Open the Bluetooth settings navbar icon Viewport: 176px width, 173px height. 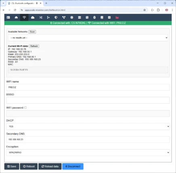[x=94, y=17]
